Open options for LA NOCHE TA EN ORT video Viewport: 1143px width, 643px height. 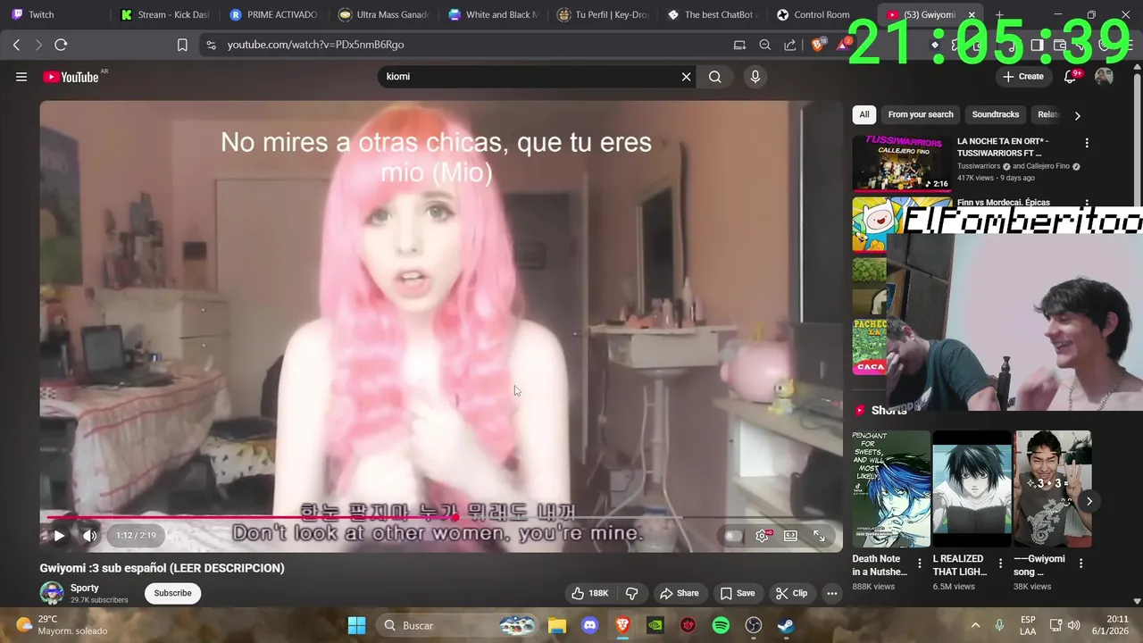coord(1087,143)
